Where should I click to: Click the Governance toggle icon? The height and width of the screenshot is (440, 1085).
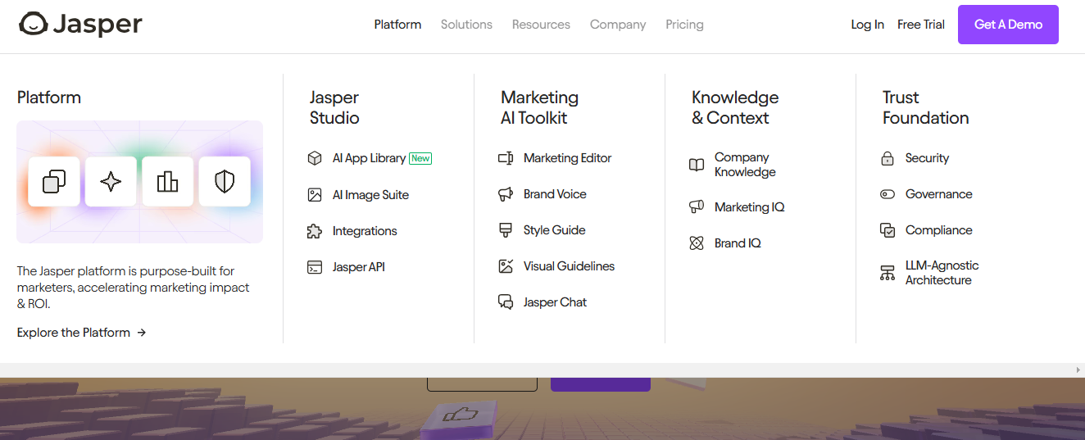pos(887,194)
